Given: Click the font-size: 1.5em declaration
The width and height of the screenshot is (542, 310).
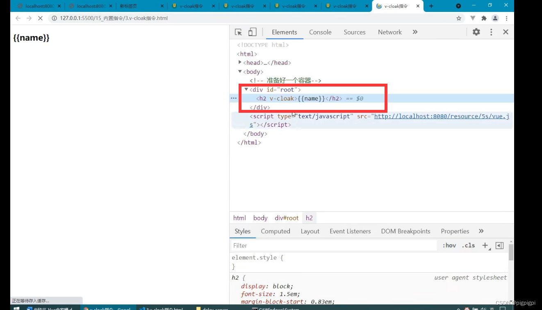Looking at the screenshot, I should point(271,294).
